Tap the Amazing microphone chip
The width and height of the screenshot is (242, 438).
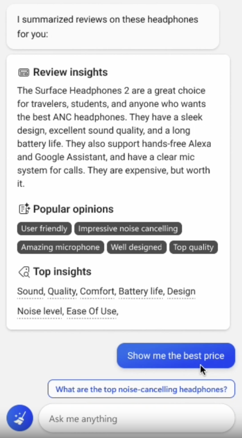tap(60, 247)
